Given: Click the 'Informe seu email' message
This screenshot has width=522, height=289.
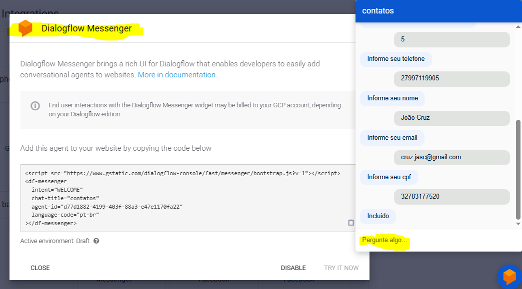Looking at the screenshot, I should [392, 138].
